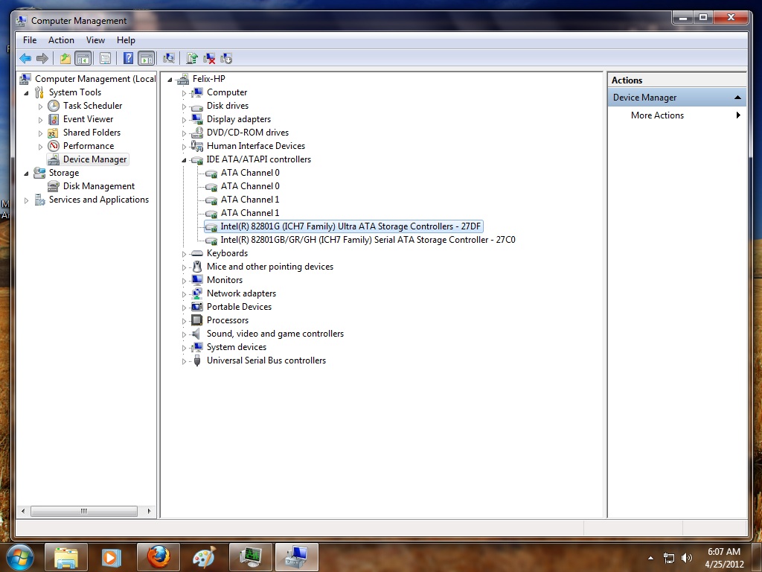Click the Monitors category icon
The width and height of the screenshot is (762, 572).
[196, 280]
